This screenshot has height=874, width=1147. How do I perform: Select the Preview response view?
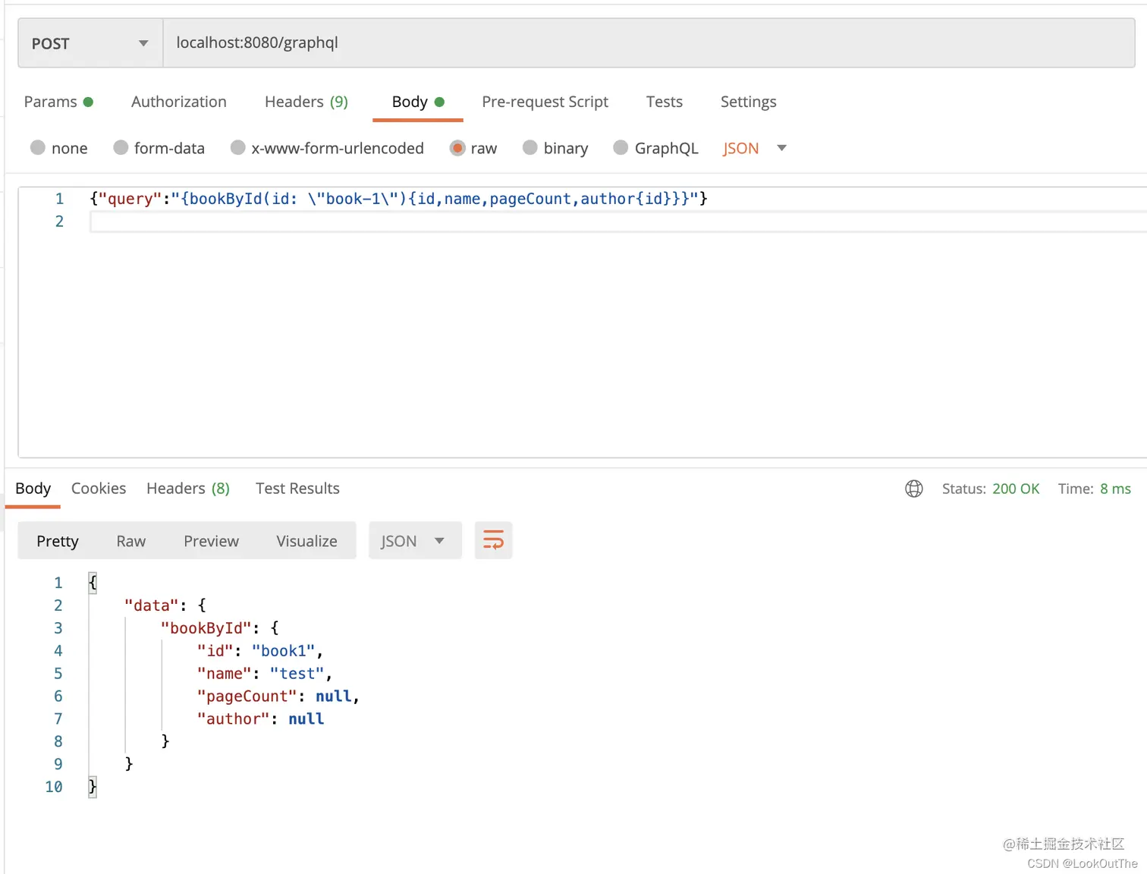[x=211, y=540]
